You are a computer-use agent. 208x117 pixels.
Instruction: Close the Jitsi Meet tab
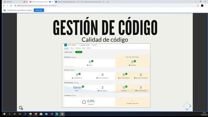click(x=27, y=2)
